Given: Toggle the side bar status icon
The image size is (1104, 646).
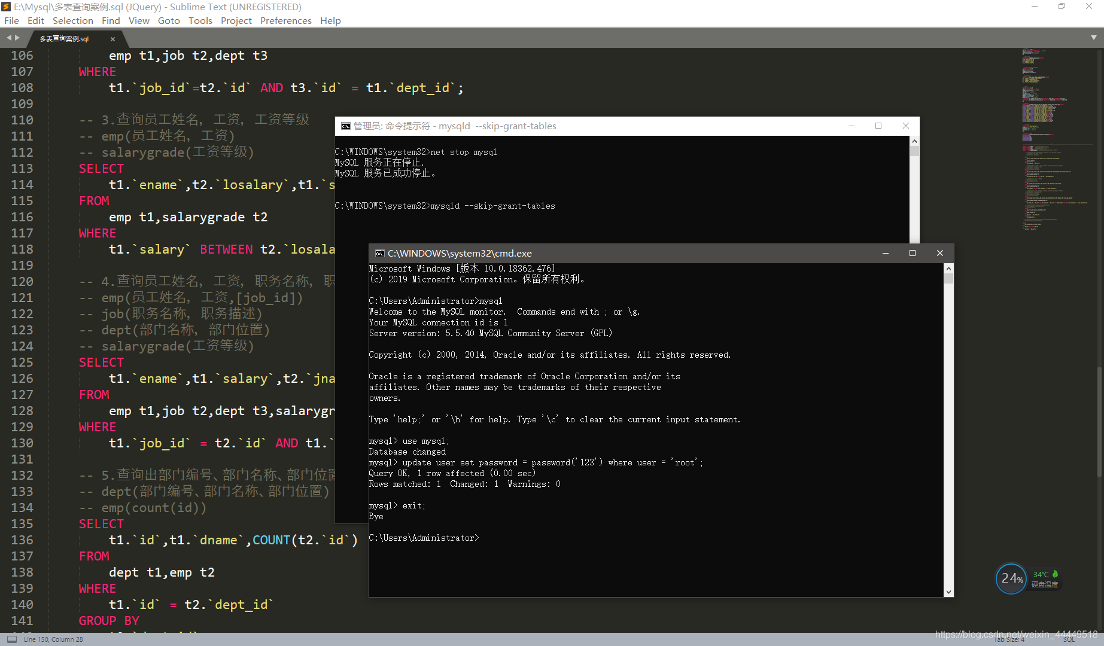Looking at the screenshot, I should coord(12,639).
